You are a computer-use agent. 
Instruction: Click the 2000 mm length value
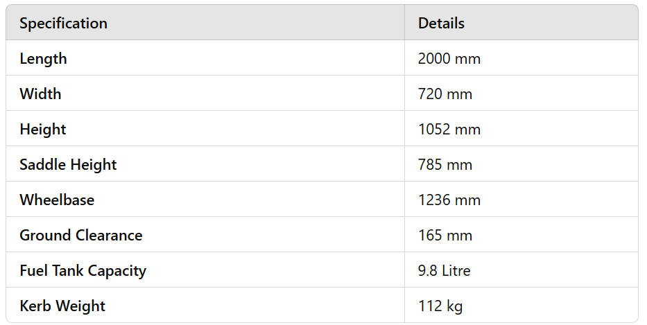coord(449,59)
